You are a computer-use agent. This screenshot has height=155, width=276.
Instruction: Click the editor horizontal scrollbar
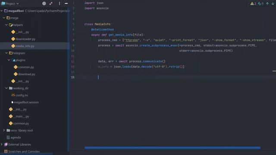(172, 148)
